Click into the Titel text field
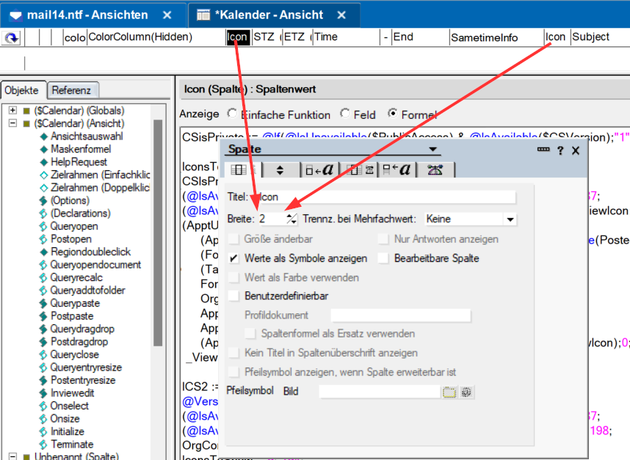The height and width of the screenshot is (460, 630). (x=389, y=197)
